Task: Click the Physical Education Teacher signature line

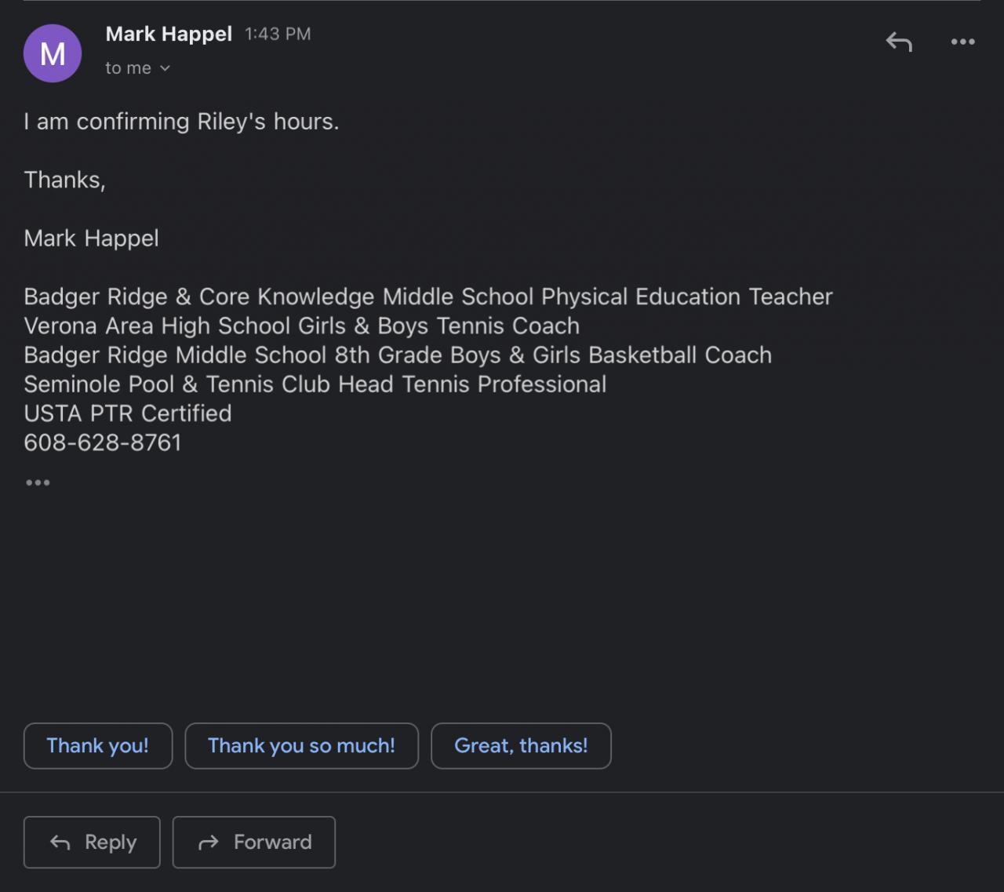Action: point(427,297)
